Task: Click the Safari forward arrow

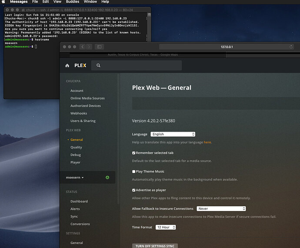Action: pos(89,47)
